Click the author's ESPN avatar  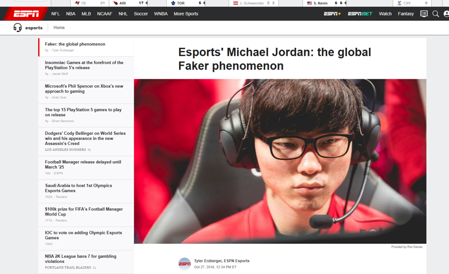(185, 264)
